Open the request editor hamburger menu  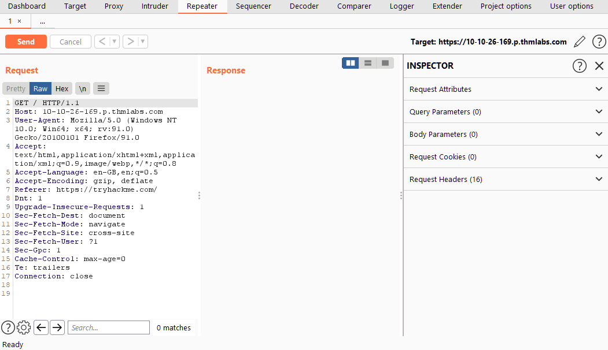(101, 88)
